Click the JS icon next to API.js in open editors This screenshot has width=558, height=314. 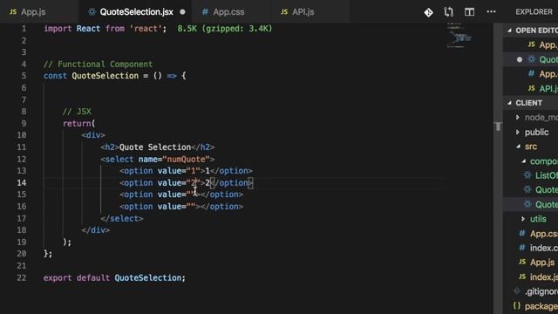[x=531, y=88]
